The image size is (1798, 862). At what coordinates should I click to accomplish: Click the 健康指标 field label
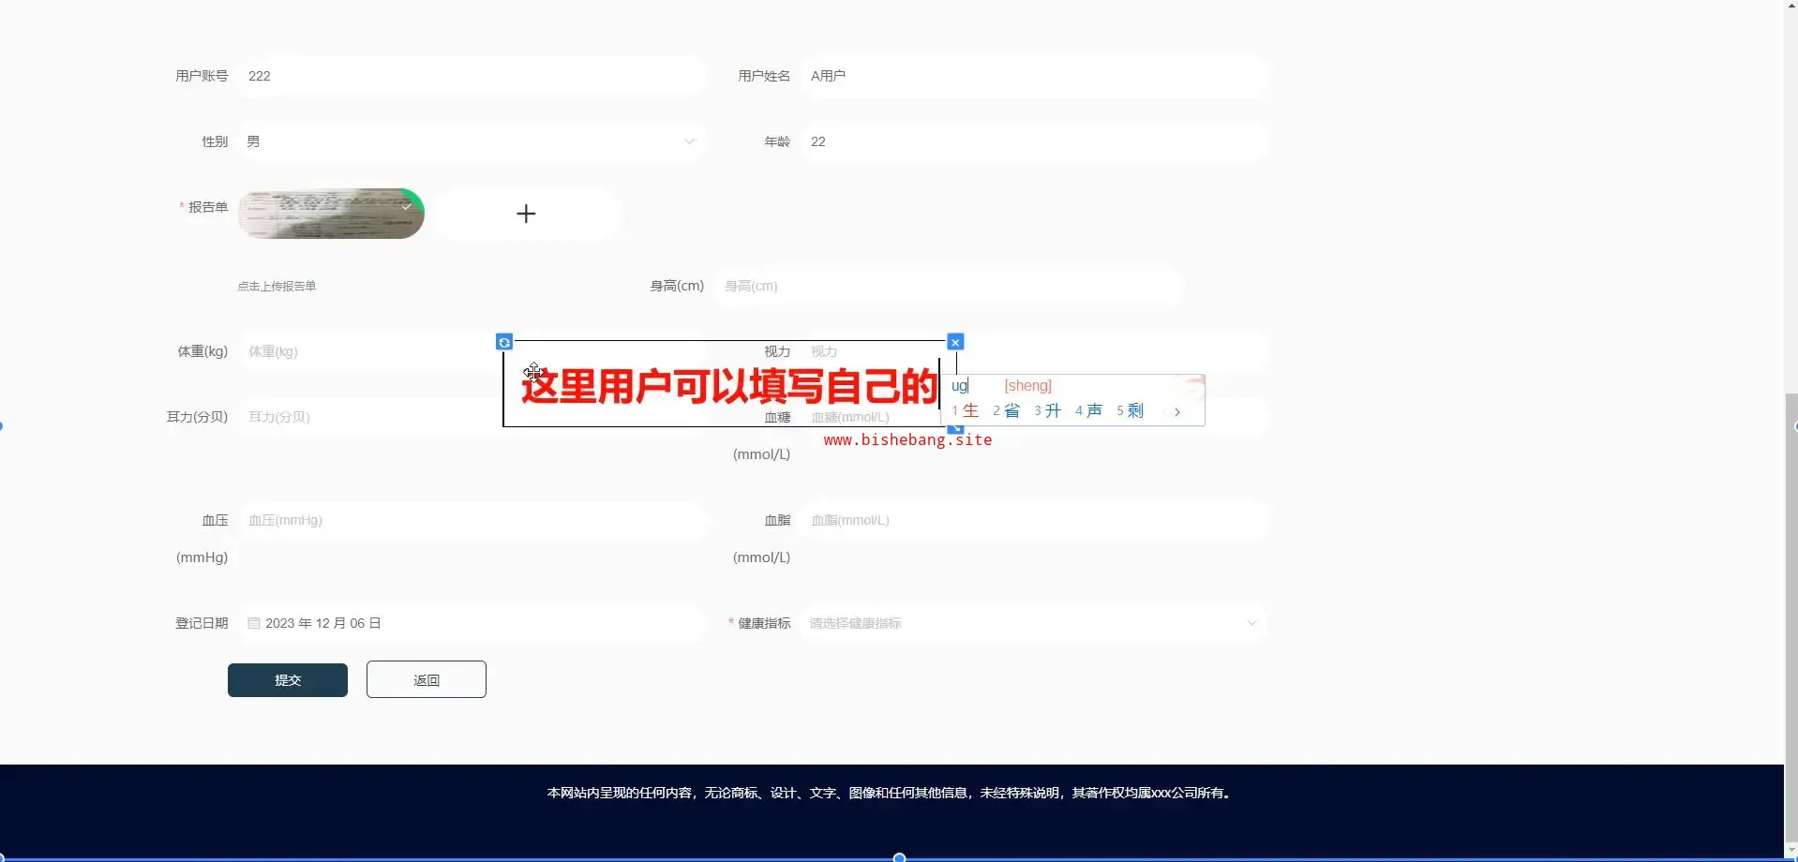tap(764, 623)
